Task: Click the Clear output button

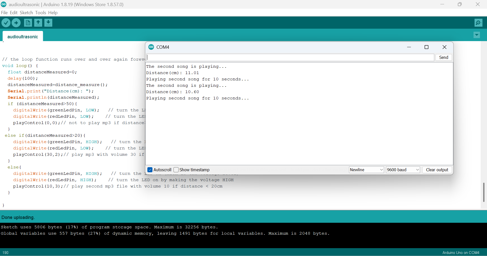Action: tap(437, 170)
